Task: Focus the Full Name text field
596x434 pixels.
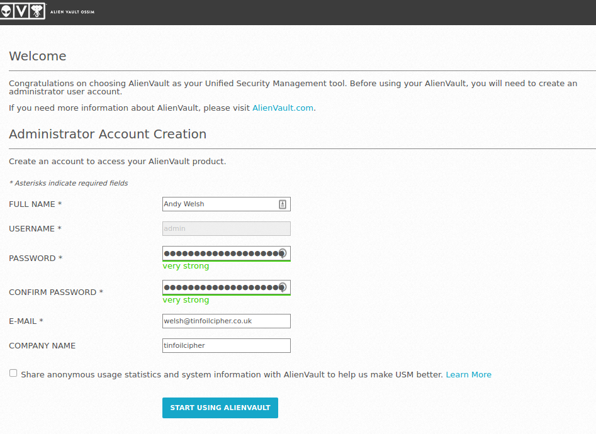Action: click(217, 204)
